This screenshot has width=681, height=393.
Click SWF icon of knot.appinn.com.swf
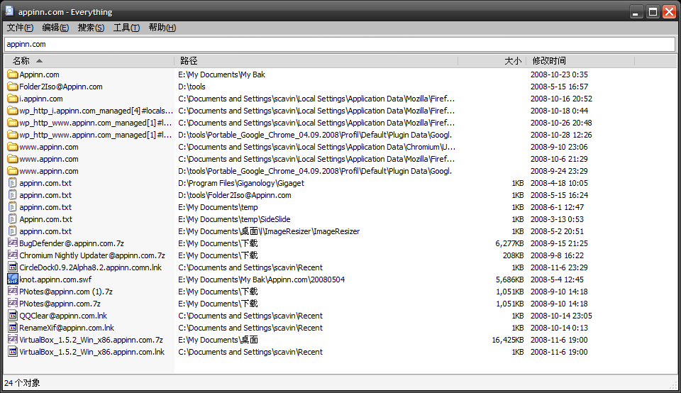click(13, 279)
